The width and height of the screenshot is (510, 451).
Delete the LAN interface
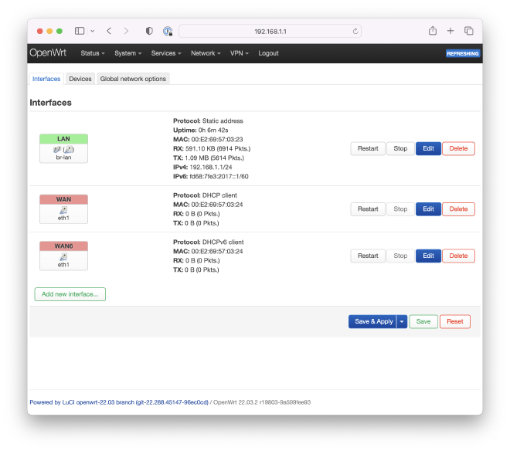coord(458,148)
